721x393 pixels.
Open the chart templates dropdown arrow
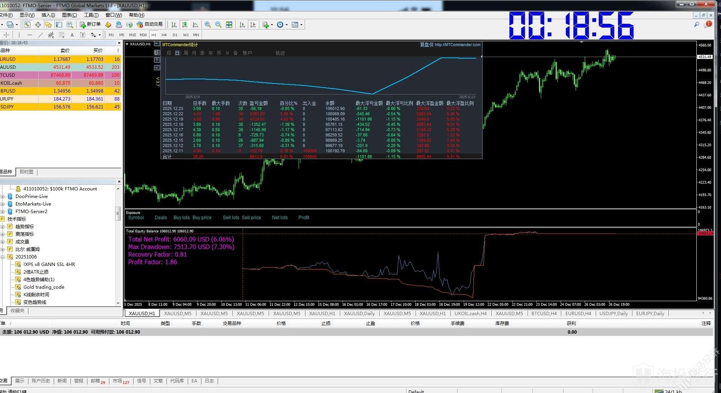[x=301, y=25]
